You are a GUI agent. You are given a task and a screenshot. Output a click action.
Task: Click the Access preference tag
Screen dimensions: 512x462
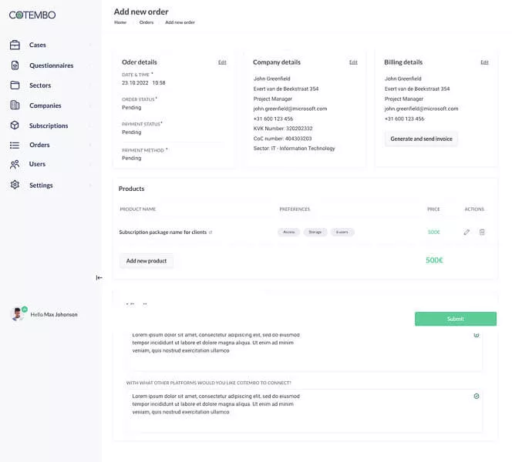[x=288, y=232]
